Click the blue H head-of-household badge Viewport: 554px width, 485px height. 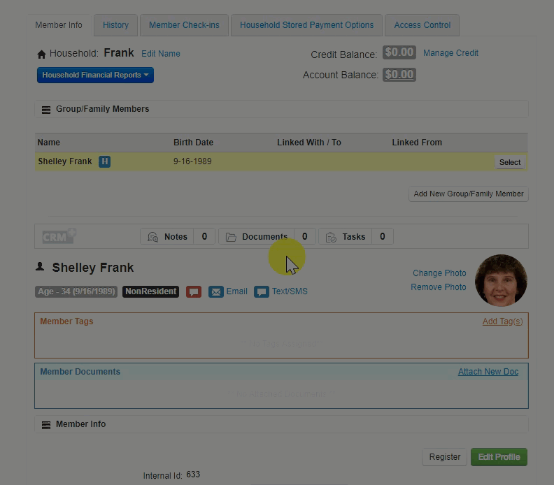[x=104, y=161]
